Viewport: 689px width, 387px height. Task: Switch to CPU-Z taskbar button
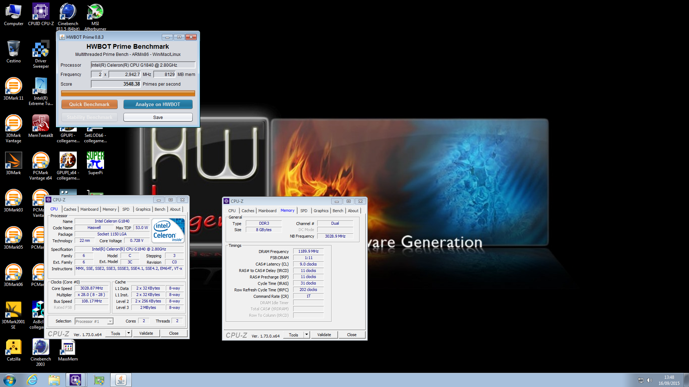(75, 380)
